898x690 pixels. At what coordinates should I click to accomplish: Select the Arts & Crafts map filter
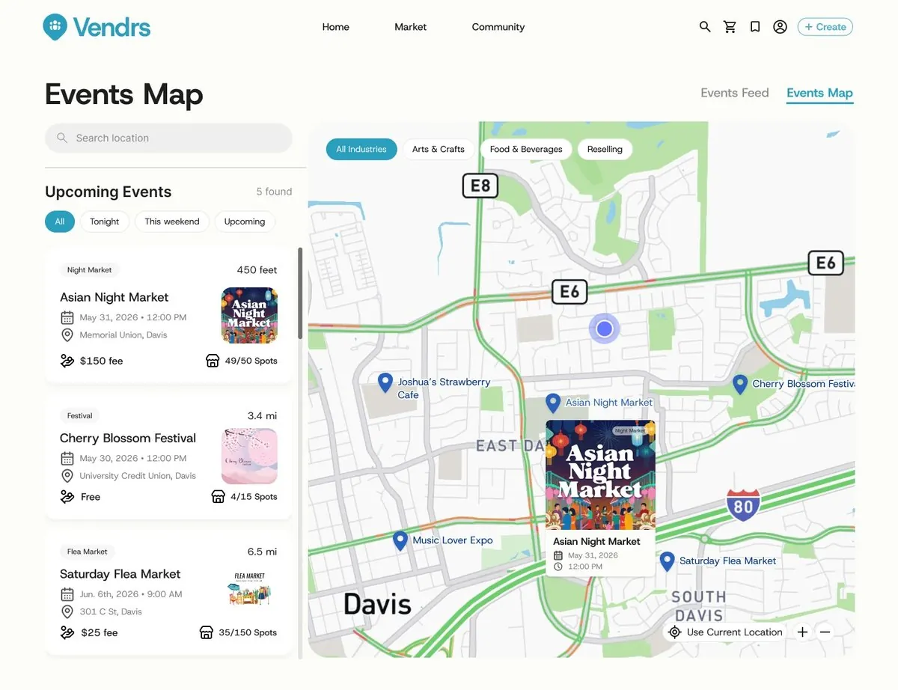click(x=439, y=149)
